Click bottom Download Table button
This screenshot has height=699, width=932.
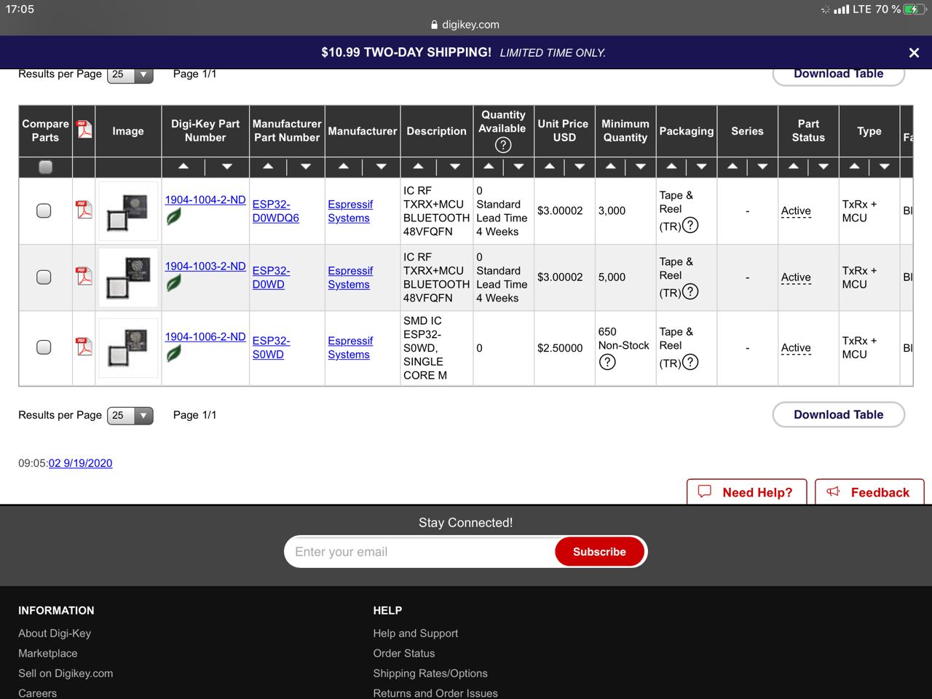pos(838,414)
